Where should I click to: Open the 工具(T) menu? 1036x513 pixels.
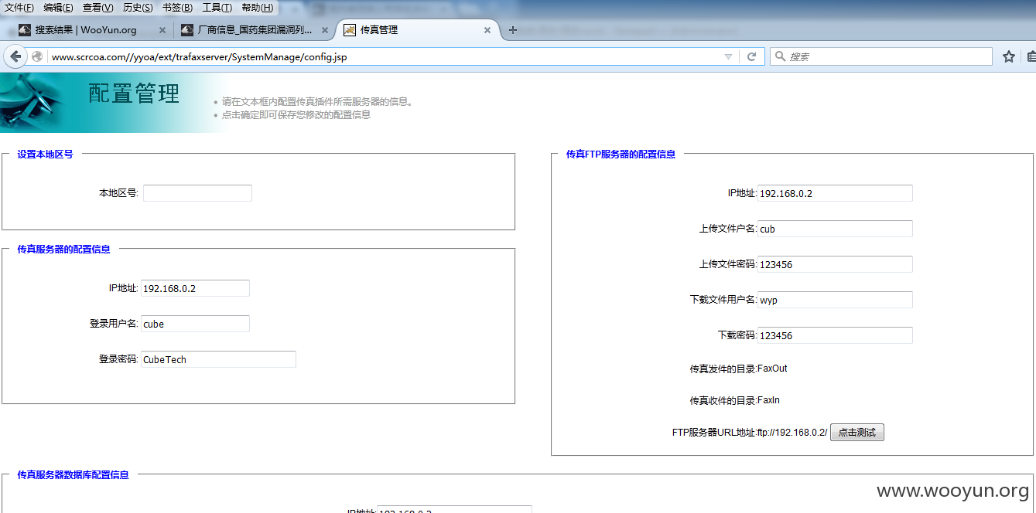click(217, 8)
